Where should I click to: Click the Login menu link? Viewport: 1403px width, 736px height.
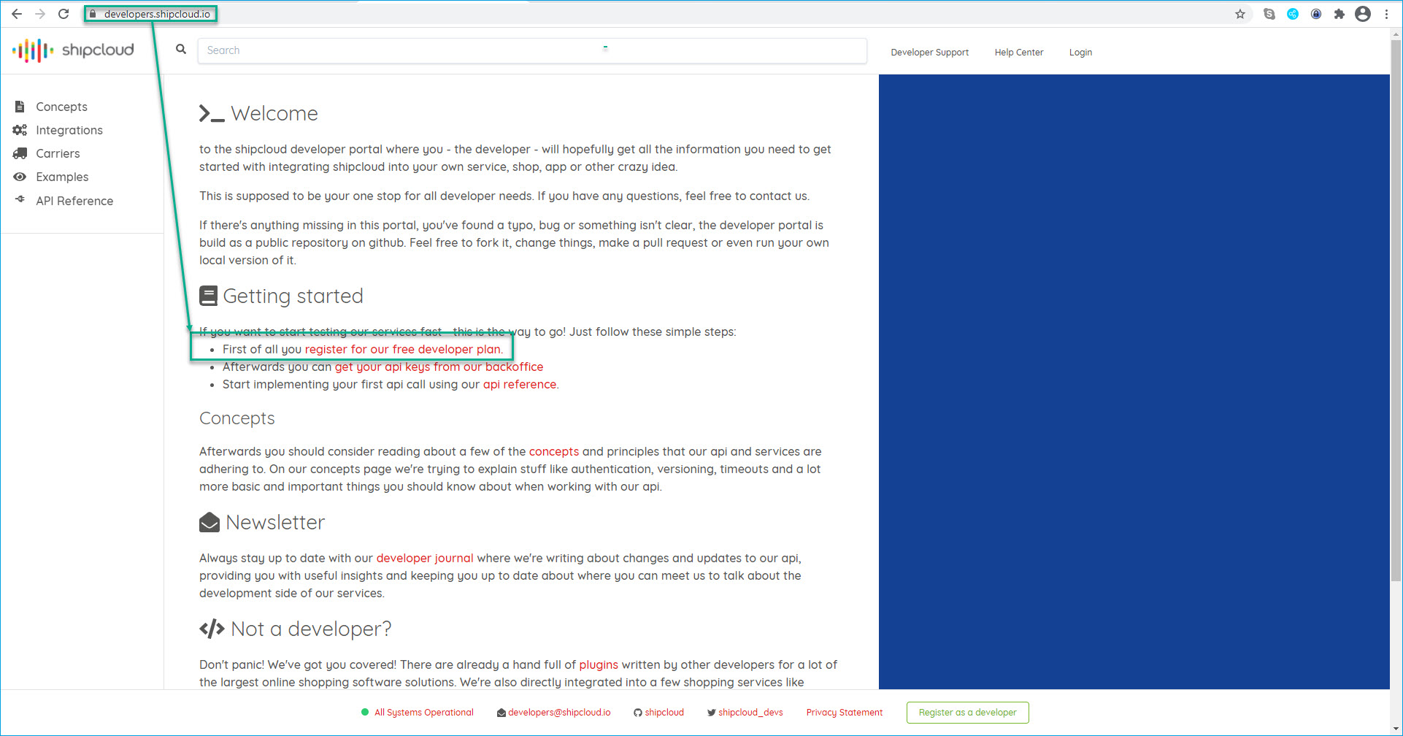tap(1080, 53)
